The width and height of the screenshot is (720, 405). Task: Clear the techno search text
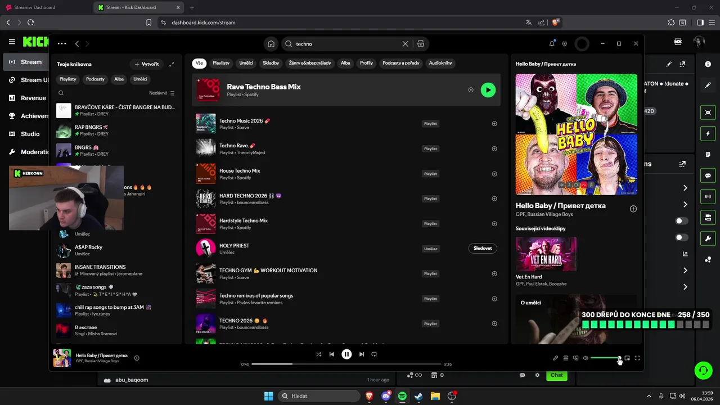405,44
